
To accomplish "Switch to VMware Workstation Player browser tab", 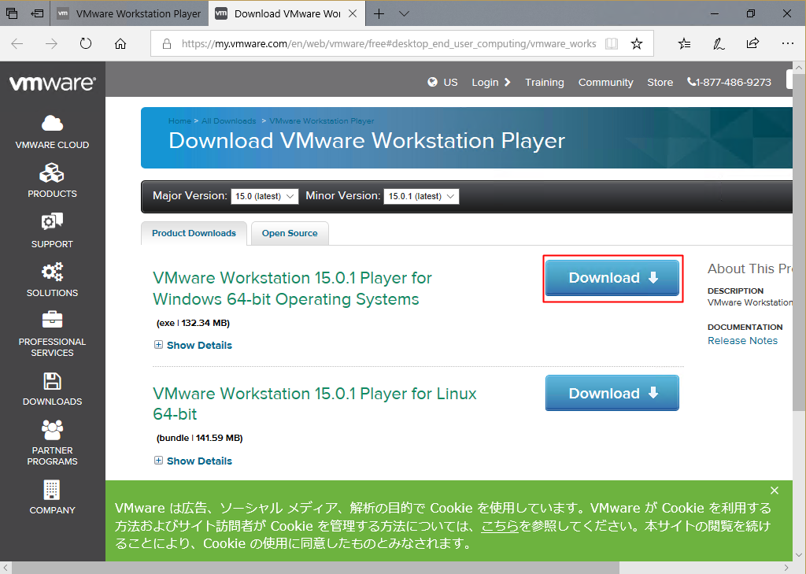I will pyautogui.click(x=129, y=14).
